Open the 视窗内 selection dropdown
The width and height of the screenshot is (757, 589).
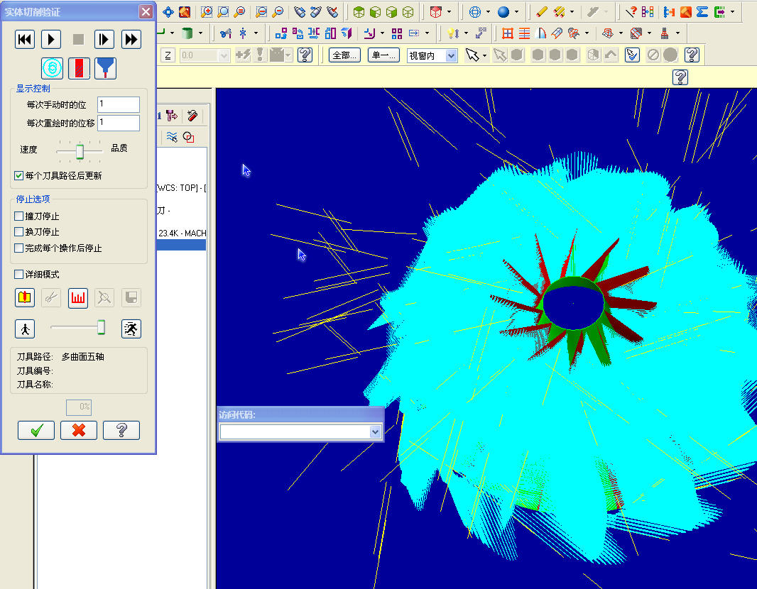click(451, 56)
